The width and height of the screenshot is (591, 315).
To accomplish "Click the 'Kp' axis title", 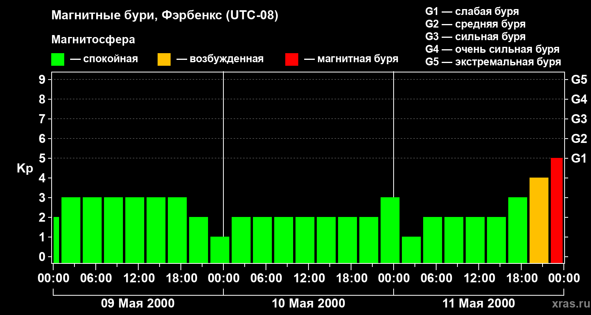I will point(25,169).
